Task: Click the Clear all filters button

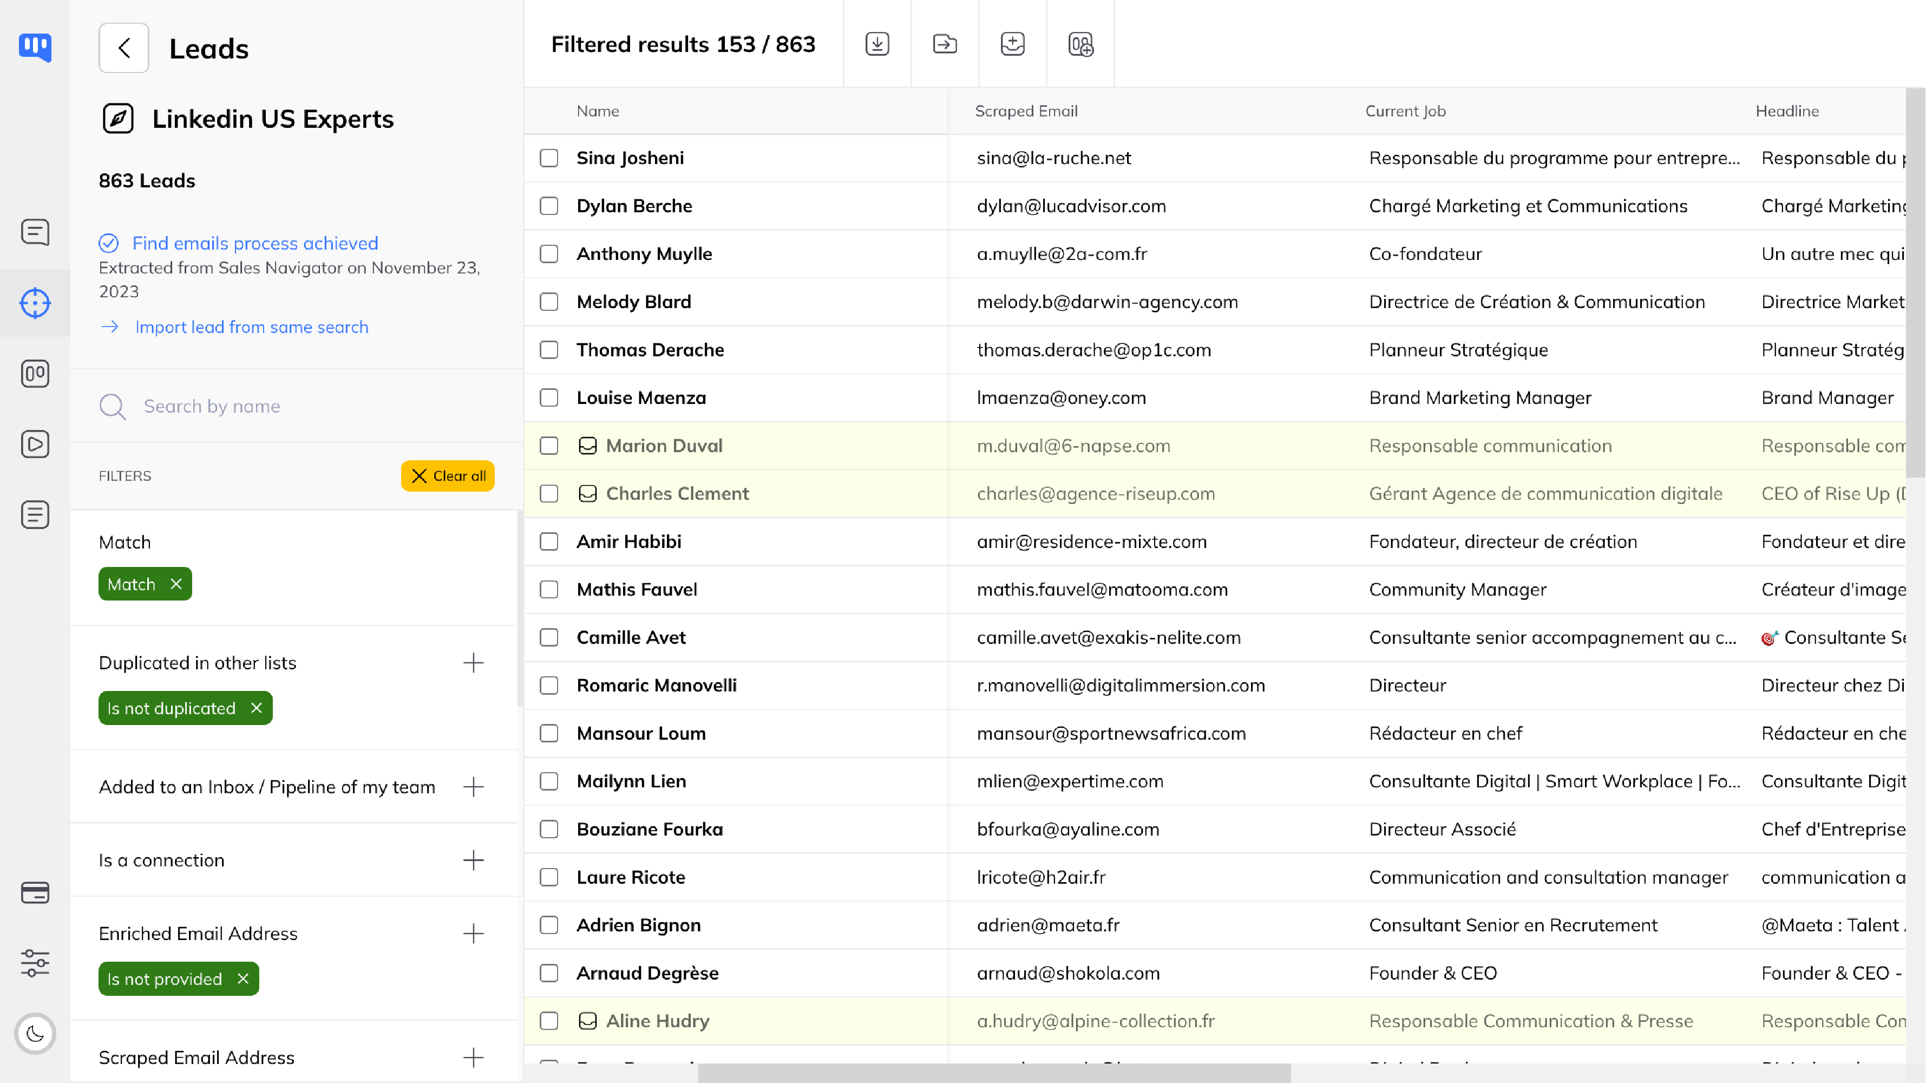Action: click(x=447, y=475)
